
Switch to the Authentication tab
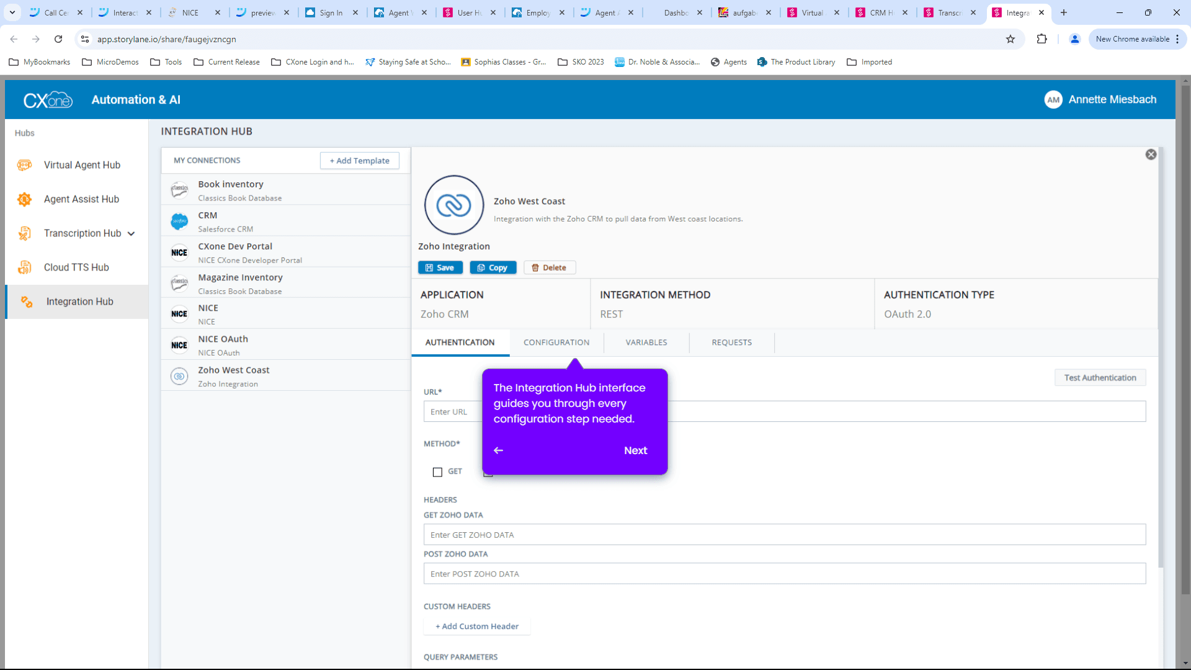[x=460, y=342]
